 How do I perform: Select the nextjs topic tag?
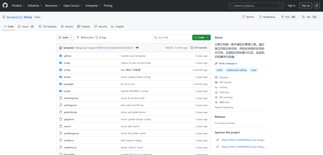tap(220, 70)
